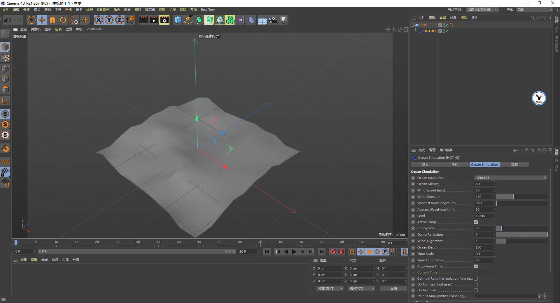560x303 pixels.
Task: Add a Floor environment object
Action: coord(262,20)
